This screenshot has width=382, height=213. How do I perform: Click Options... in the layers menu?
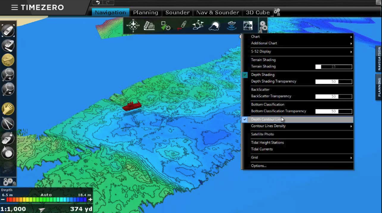tap(259, 166)
